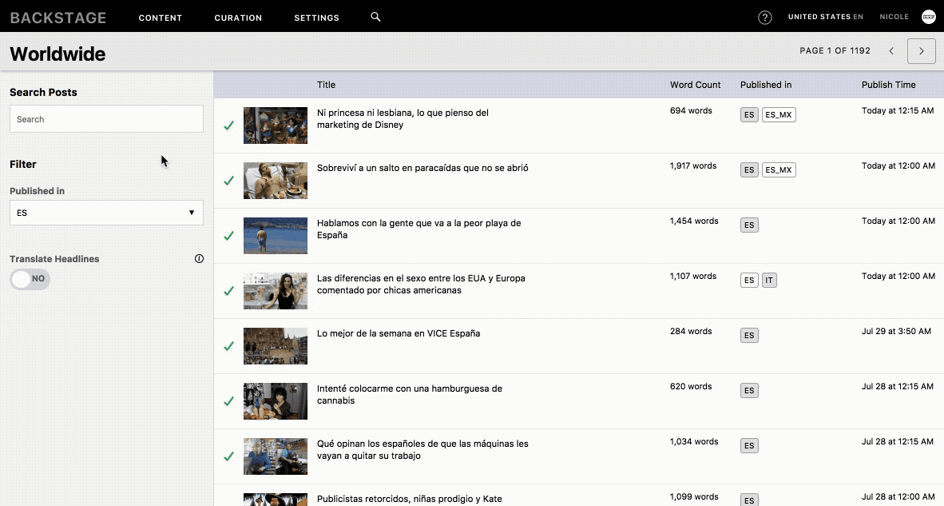
Task: Open thumbnail of VICE España weekly post
Action: (x=275, y=346)
